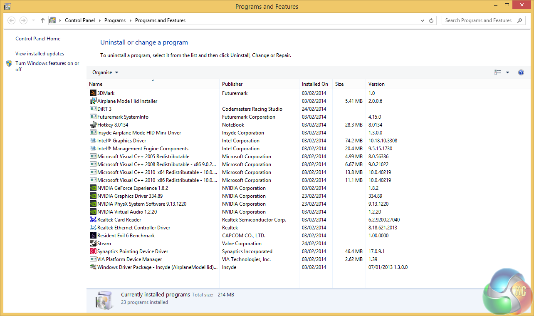This screenshot has height=316, width=534.
Task: Focus the Search Programs and Features box
Action: (478, 20)
